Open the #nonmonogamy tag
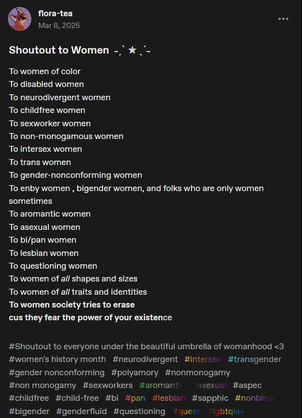 tap(197, 373)
